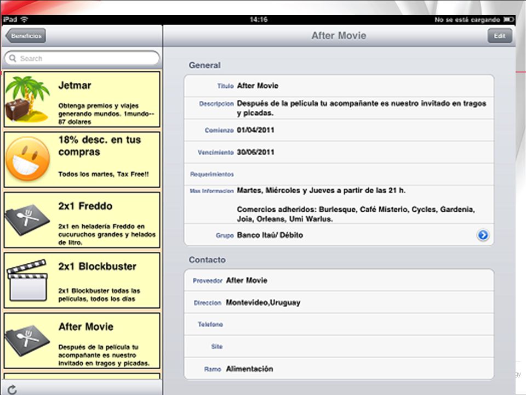Viewport: 526px width, 395px height.
Task: Click the Jetmar description text
Action: point(106,114)
